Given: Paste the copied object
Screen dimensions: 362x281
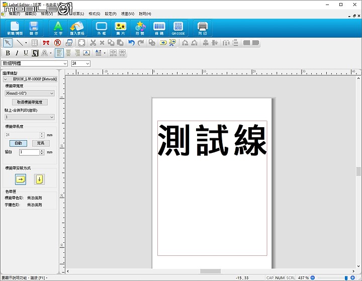Looking at the screenshot, I should [x=120, y=43].
